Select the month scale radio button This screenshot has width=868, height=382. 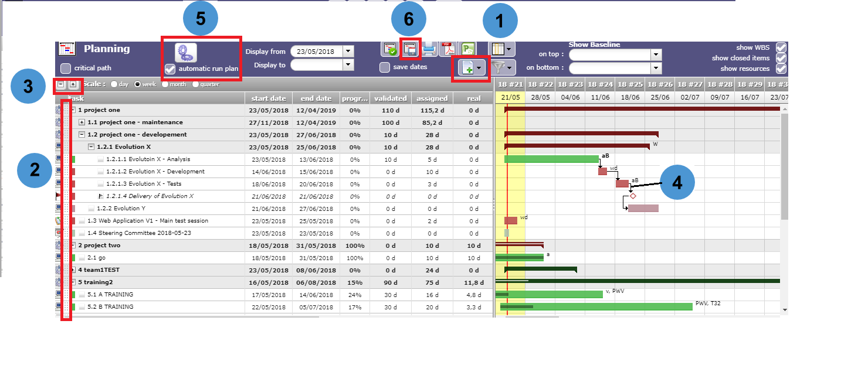(165, 84)
